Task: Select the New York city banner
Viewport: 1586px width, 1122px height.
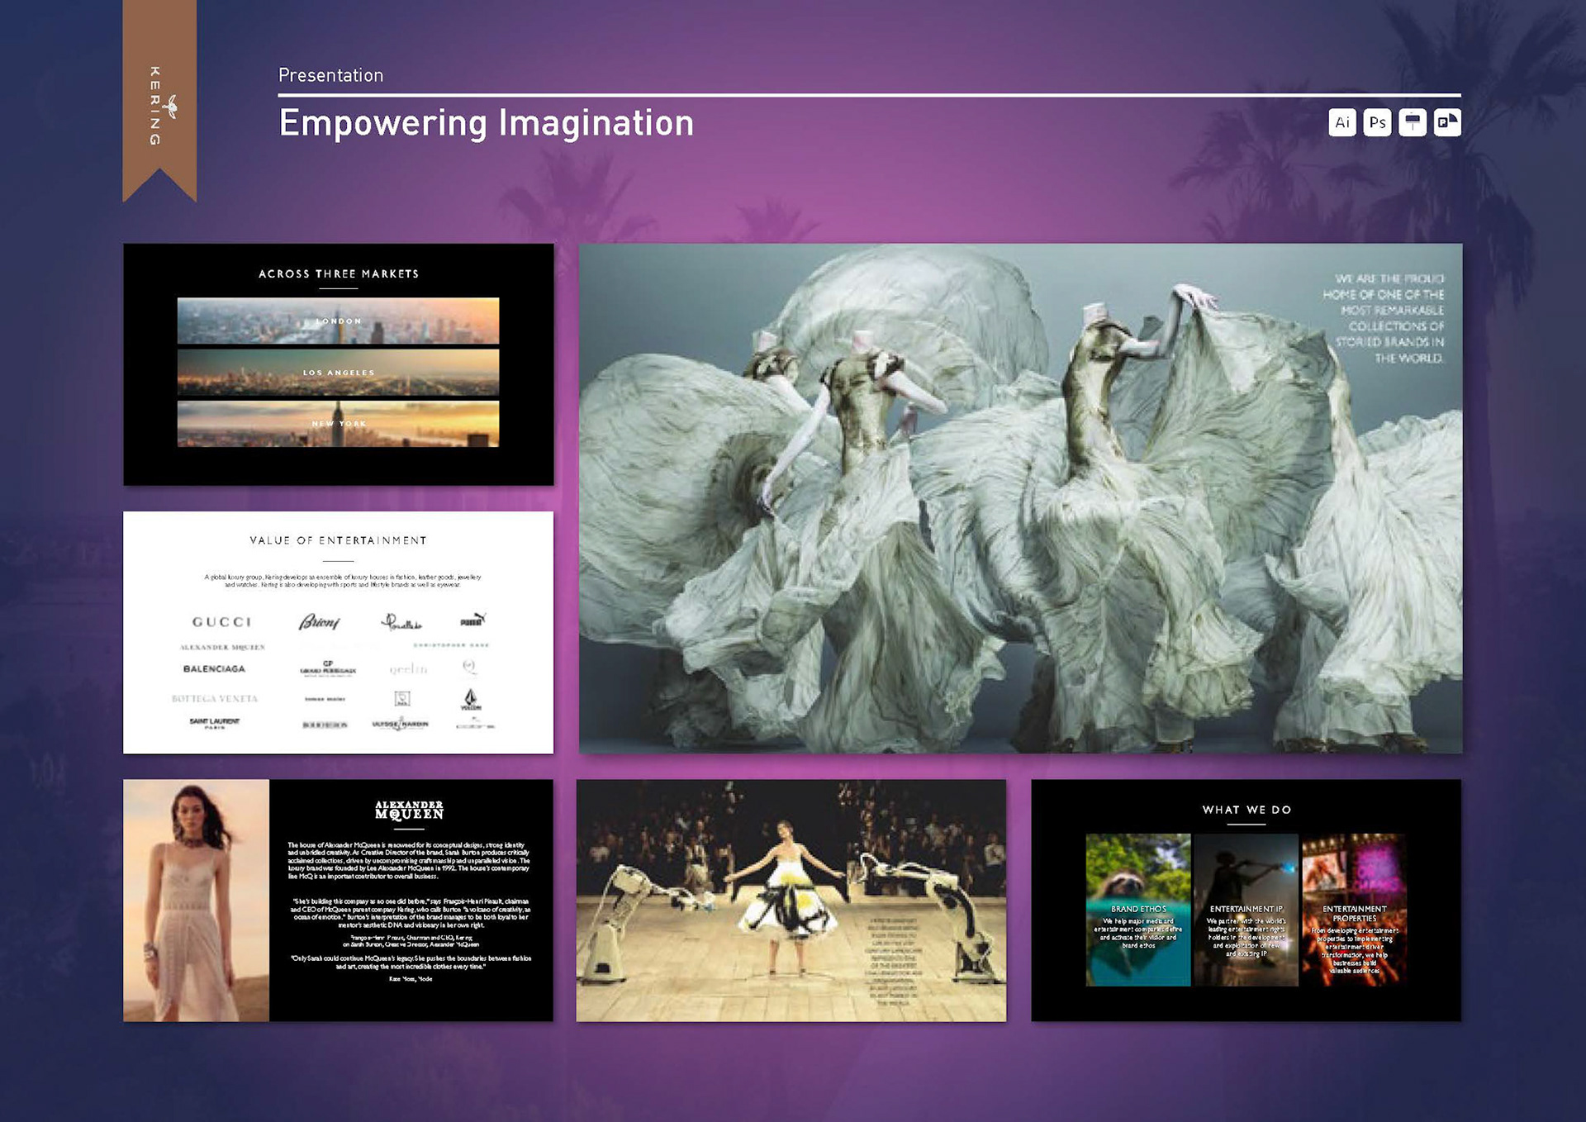Action: coord(338,424)
